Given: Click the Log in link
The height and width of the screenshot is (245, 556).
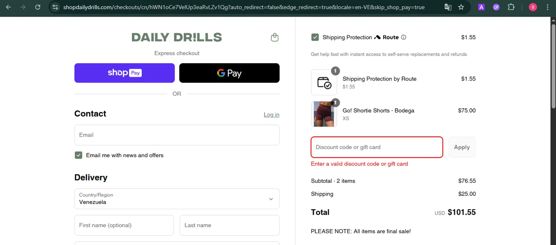Looking at the screenshot, I should (x=271, y=115).
